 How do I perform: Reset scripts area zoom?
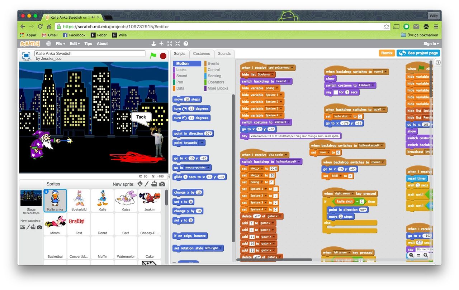pos(418,255)
